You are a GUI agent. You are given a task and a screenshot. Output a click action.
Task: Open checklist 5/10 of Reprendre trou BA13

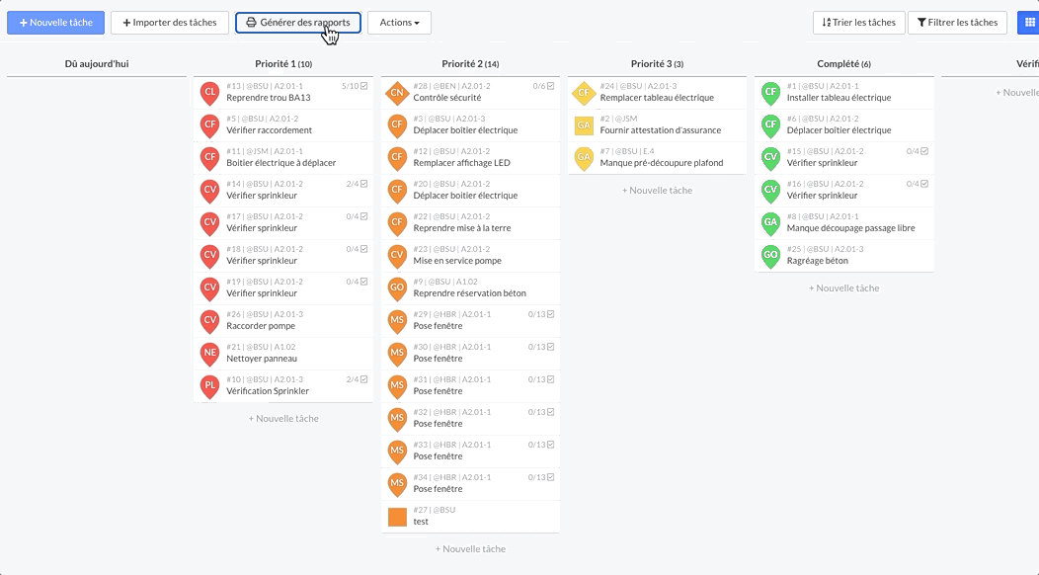tap(355, 86)
